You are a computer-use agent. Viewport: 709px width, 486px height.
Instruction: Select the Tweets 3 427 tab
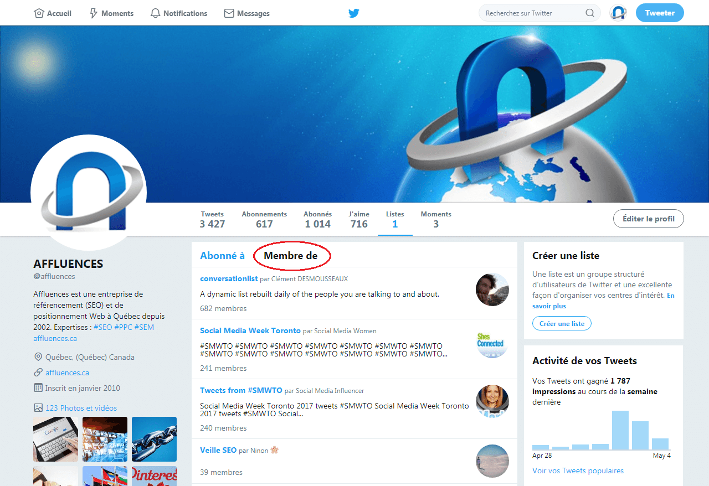click(x=213, y=219)
